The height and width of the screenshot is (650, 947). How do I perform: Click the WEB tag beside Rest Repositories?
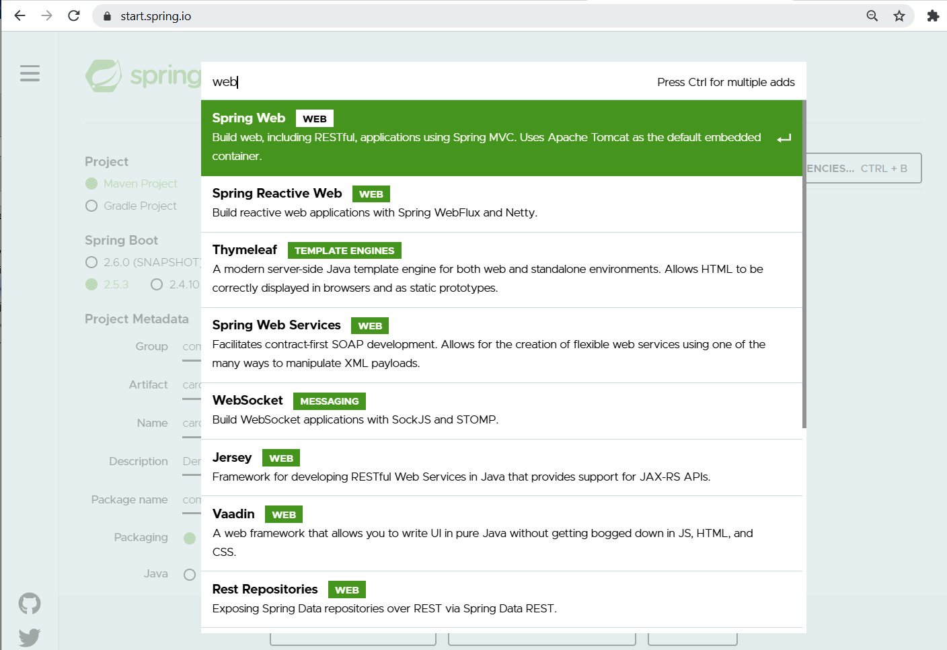pos(347,590)
